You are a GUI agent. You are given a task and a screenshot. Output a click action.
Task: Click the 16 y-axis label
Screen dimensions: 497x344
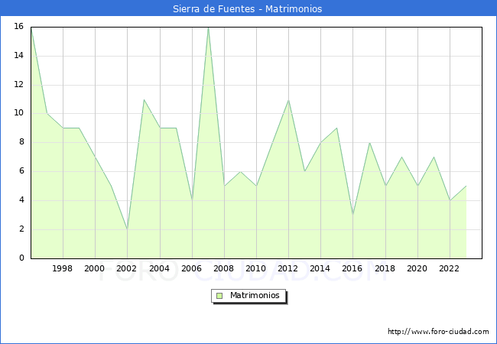click(19, 27)
